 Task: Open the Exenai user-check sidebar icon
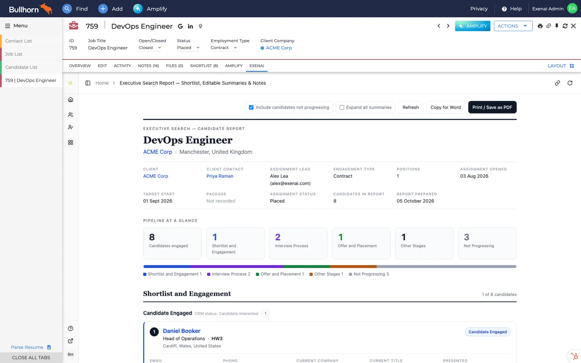point(70,127)
